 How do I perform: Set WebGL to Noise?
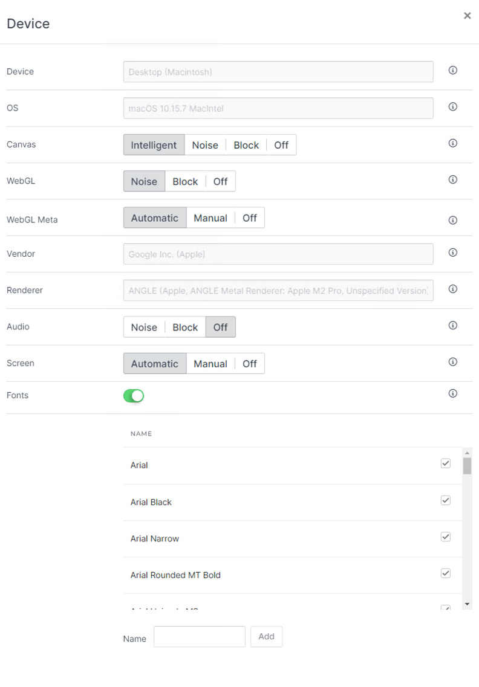pos(145,181)
